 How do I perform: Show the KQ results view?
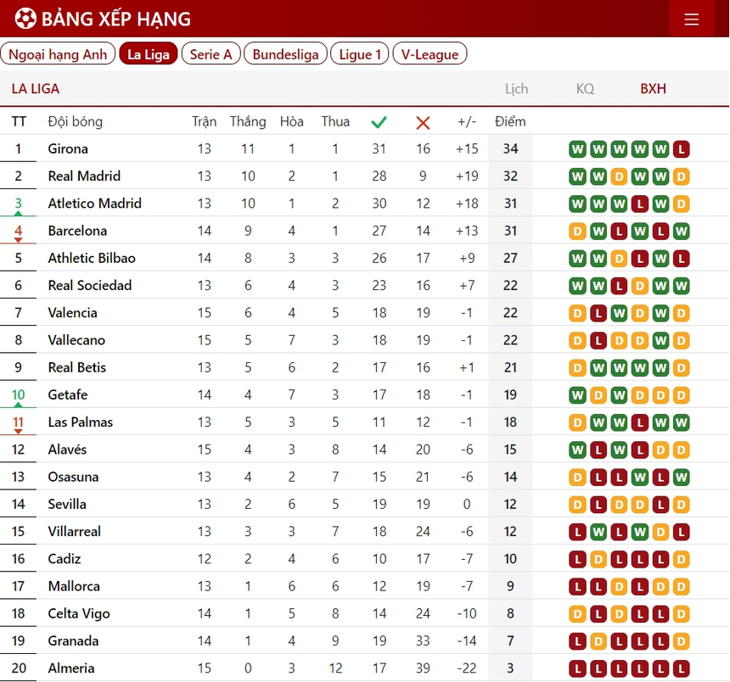tap(585, 88)
